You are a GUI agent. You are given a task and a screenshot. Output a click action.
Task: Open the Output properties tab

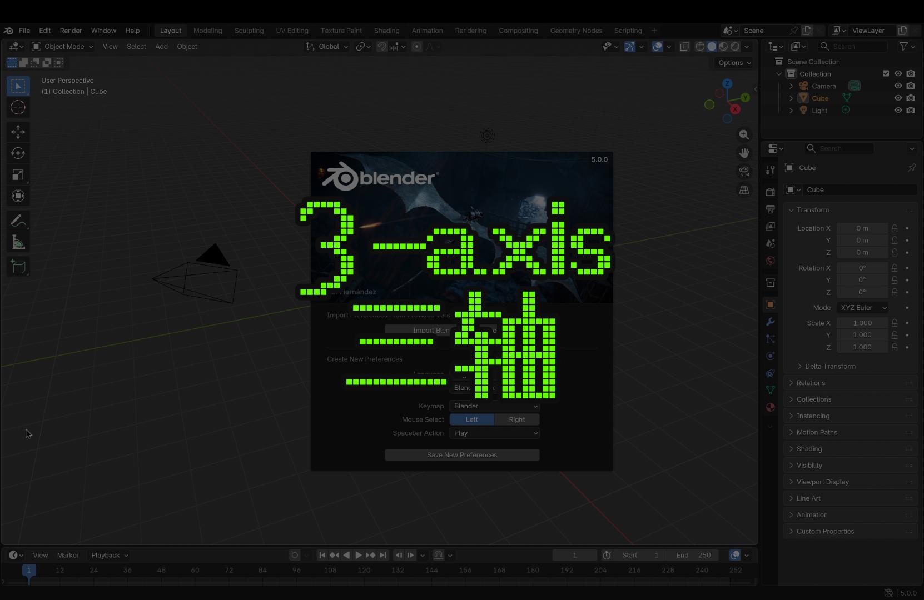(x=770, y=209)
